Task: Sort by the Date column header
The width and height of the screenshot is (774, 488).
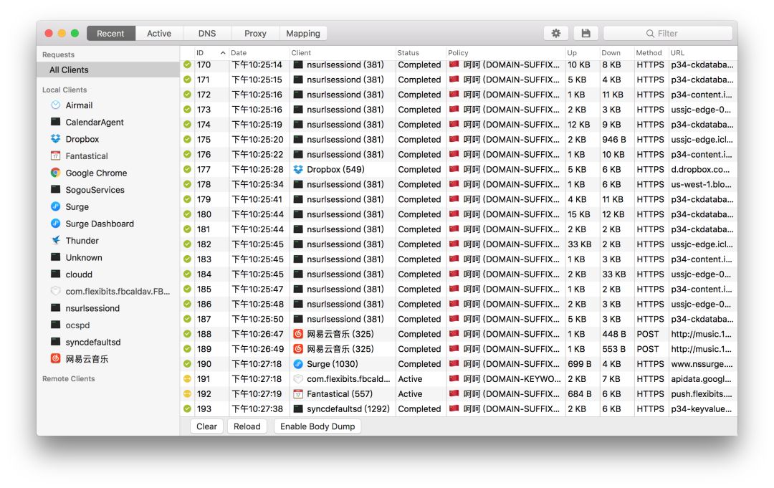Action: click(x=259, y=53)
